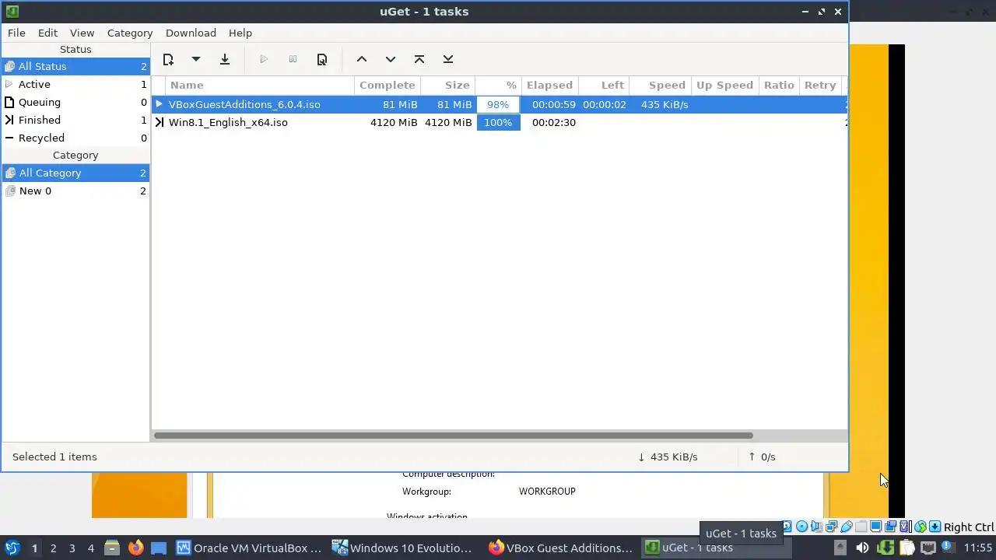Image resolution: width=996 pixels, height=560 pixels.
Task: Switch to workspace 4 in the pager
Action: click(x=90, y=548)
